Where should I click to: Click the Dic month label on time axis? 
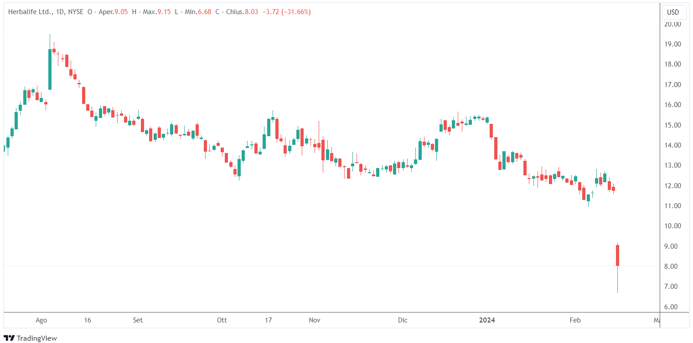click(403, 320)
